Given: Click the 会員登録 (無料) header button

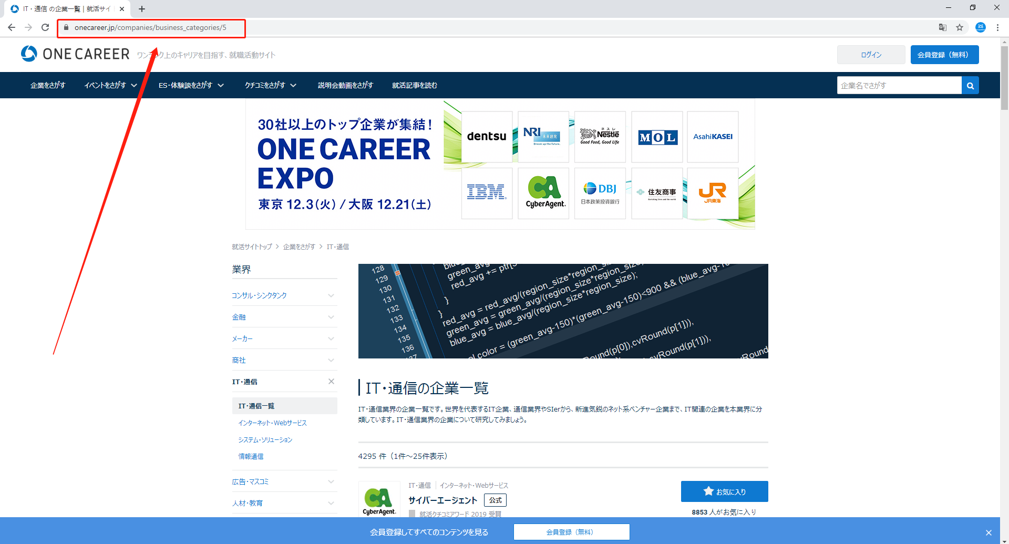Looking at the screenshot, I should pos(944,55).
